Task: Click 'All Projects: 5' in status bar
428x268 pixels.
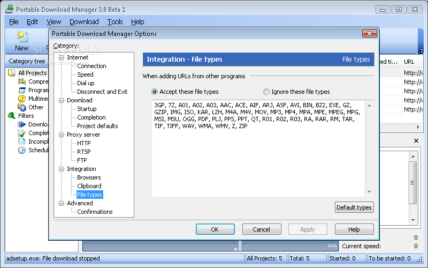Action: click(x=264, y=258)
